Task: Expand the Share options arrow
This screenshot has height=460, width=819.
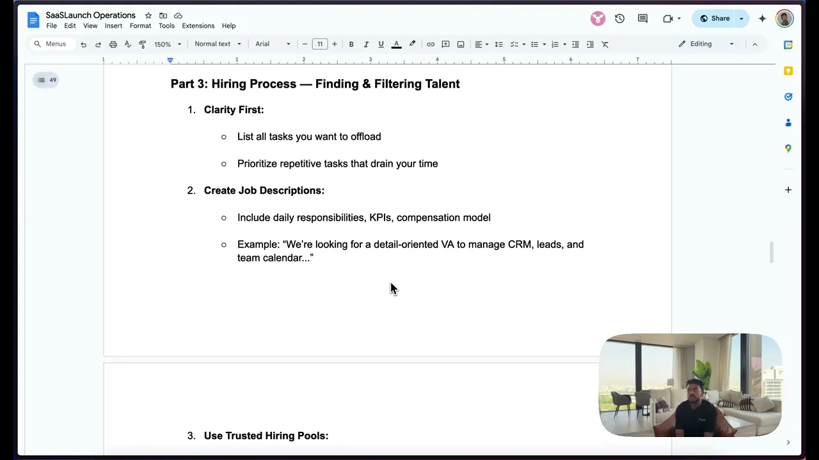Action: (x=742, y=19)
